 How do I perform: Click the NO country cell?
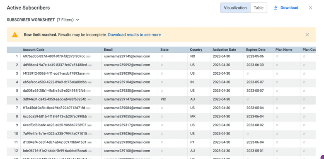click(193, 56)
